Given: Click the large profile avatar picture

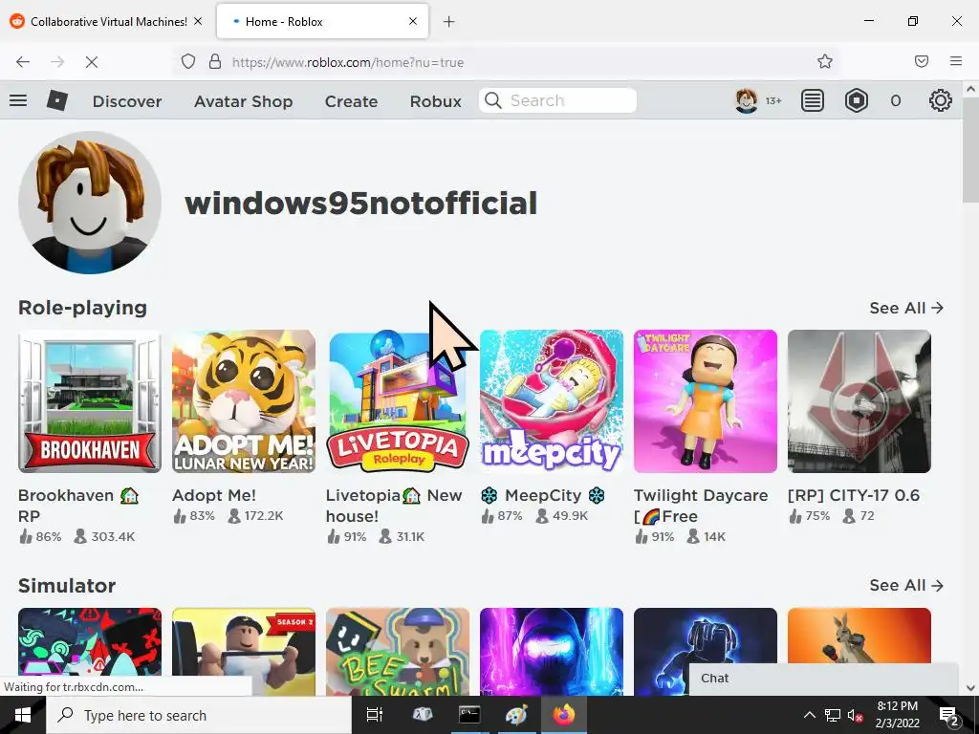Looking at the screenshot, I should click(x=90, y=203).
